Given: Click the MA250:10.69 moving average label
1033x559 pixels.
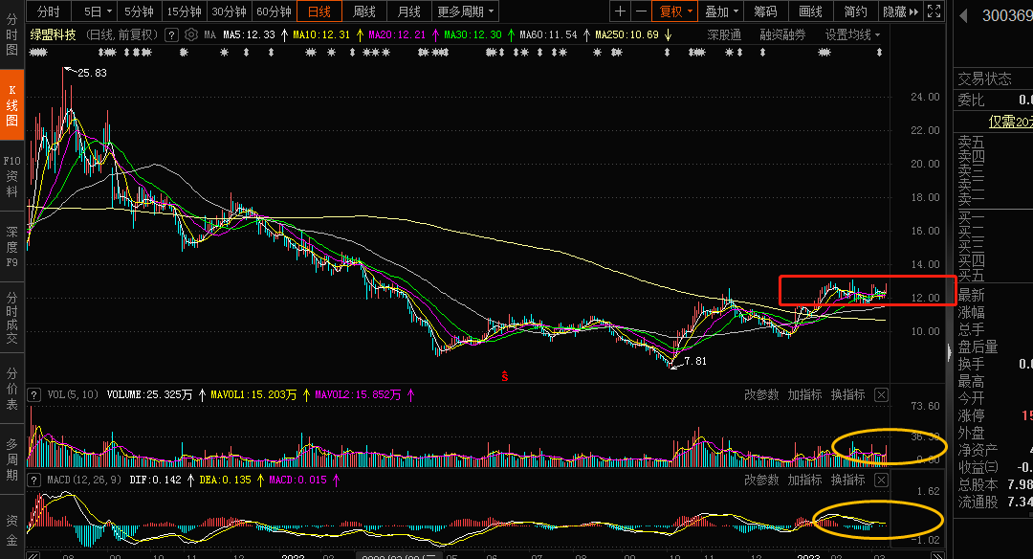Looking at the screenshot, I should point(626,34).
